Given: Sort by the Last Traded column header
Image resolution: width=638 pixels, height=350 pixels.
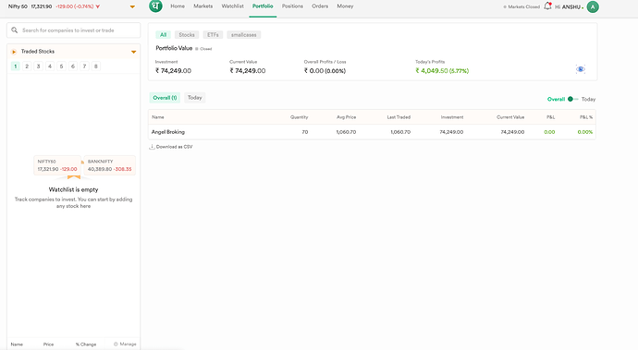Looking at the screenshot, I should click(x=399, y=117).
